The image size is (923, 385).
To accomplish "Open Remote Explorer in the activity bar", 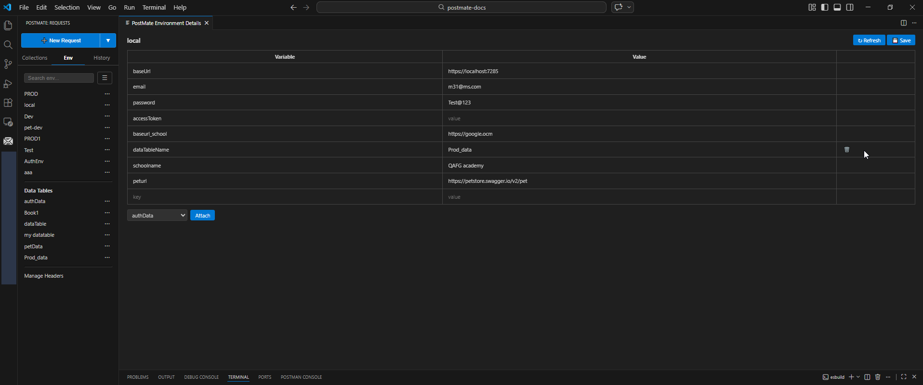I will (x=8, y=122).
